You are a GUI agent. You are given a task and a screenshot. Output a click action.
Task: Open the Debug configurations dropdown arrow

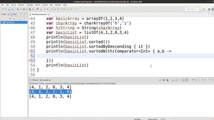(x=21, y=9)
